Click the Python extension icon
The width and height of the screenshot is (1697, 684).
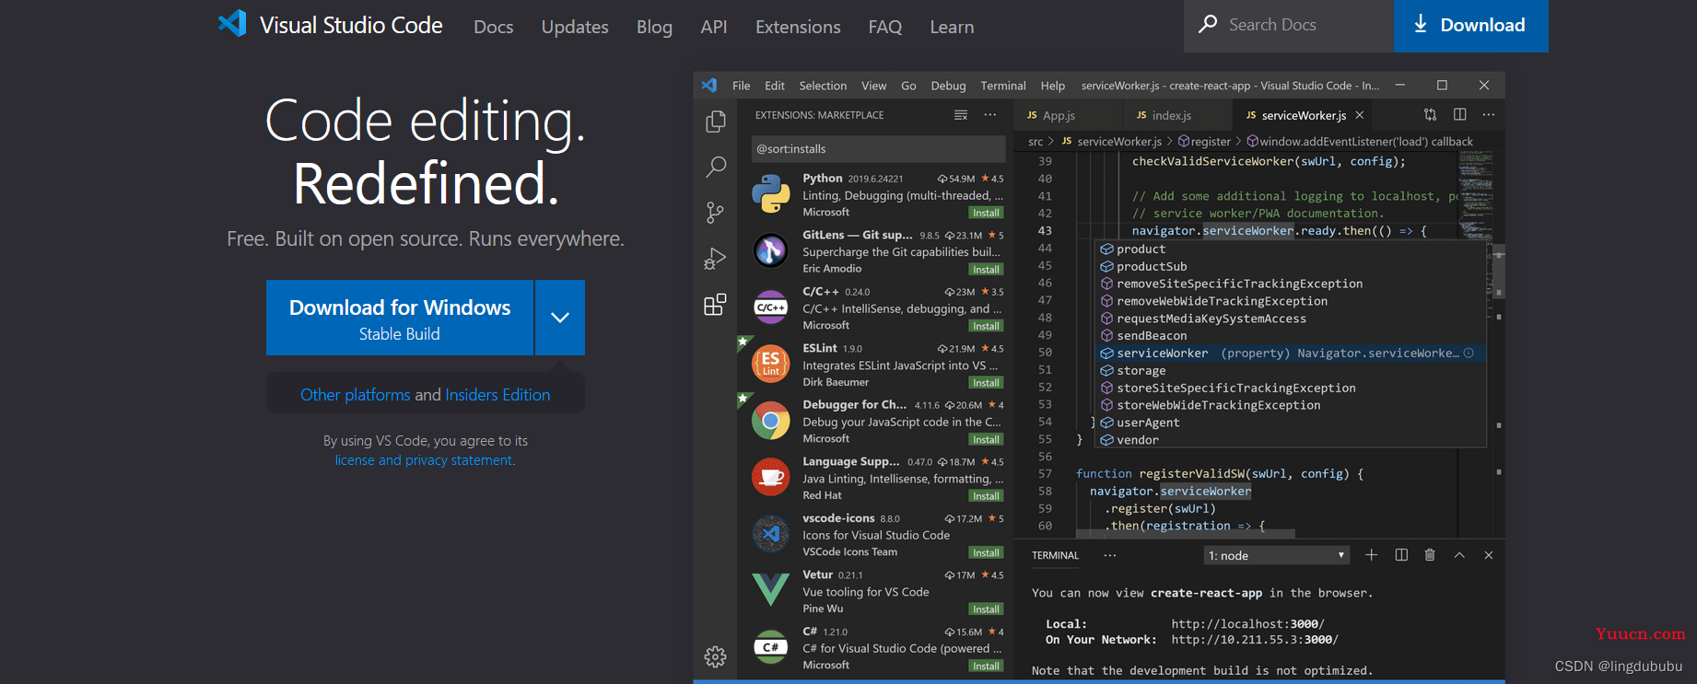(771, 194)
